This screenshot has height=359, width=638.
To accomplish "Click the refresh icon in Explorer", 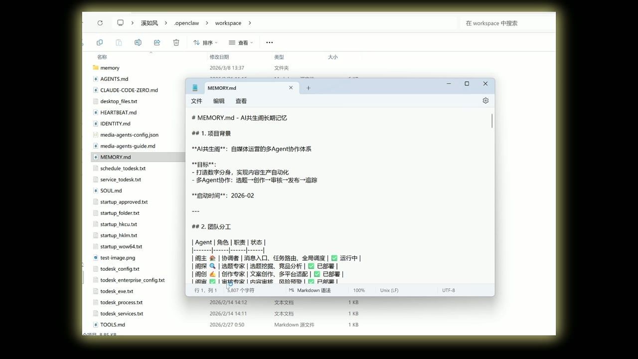I will point(100,23).
